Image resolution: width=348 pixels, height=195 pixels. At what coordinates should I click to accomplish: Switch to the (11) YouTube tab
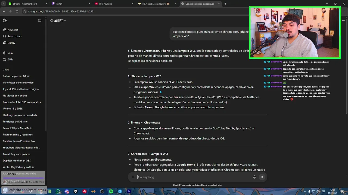[x=114, y=4]
